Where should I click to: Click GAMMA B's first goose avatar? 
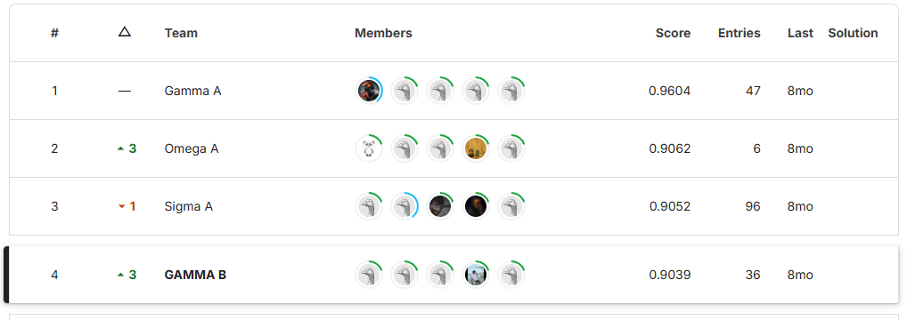(x=369, y=275)
